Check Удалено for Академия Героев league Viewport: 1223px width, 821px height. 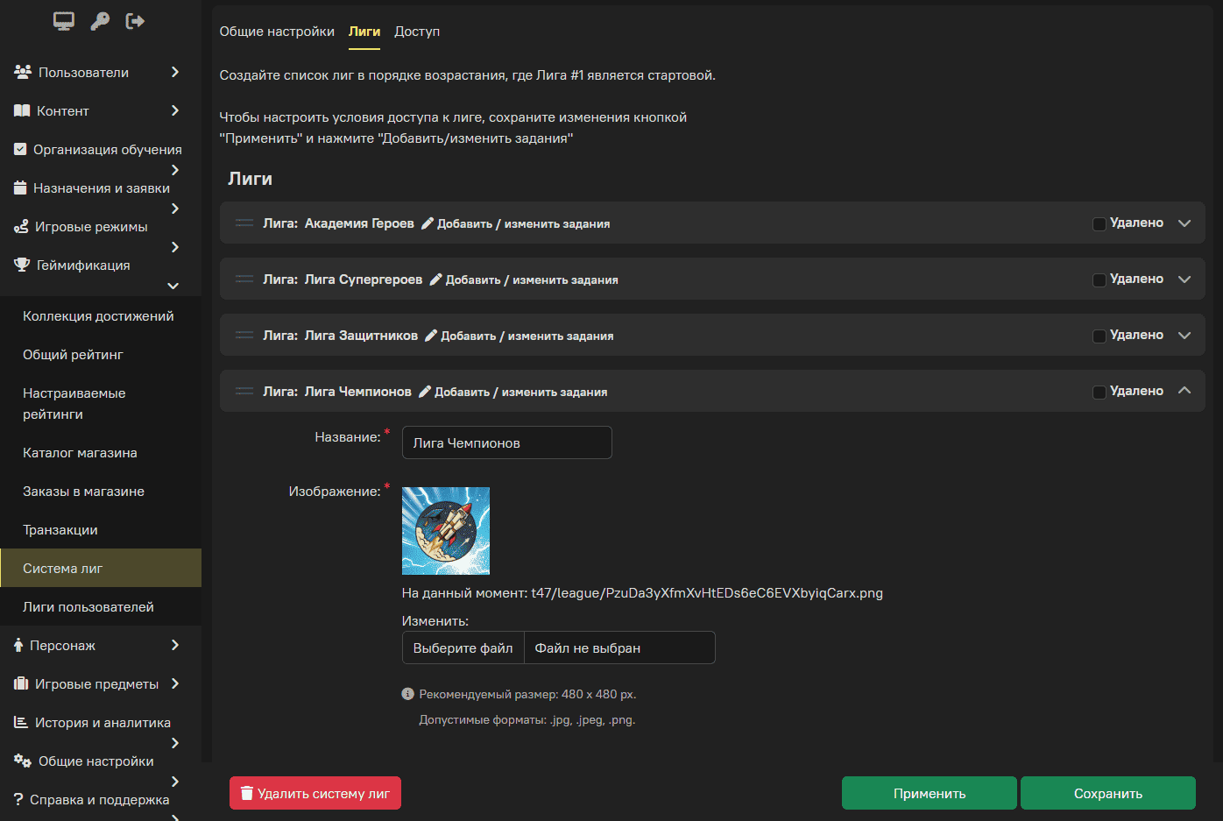tap(1099, 223)
